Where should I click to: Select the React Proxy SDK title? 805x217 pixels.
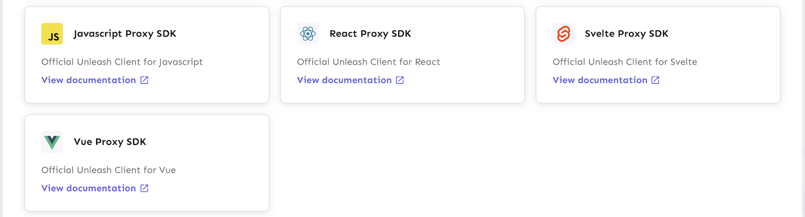[370, 34]
